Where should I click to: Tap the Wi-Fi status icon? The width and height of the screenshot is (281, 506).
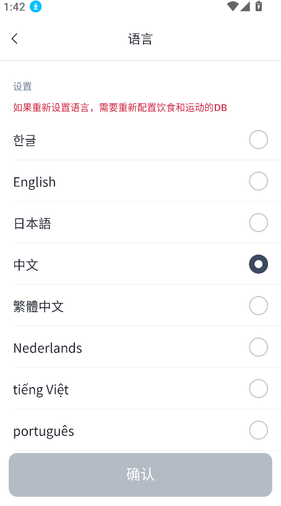(232, 6)
